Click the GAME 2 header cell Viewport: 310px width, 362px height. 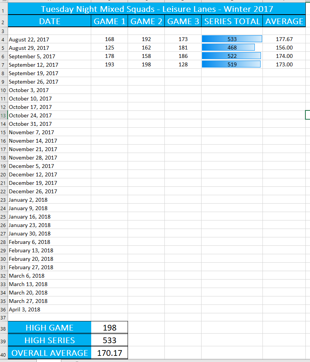point(146,21)
